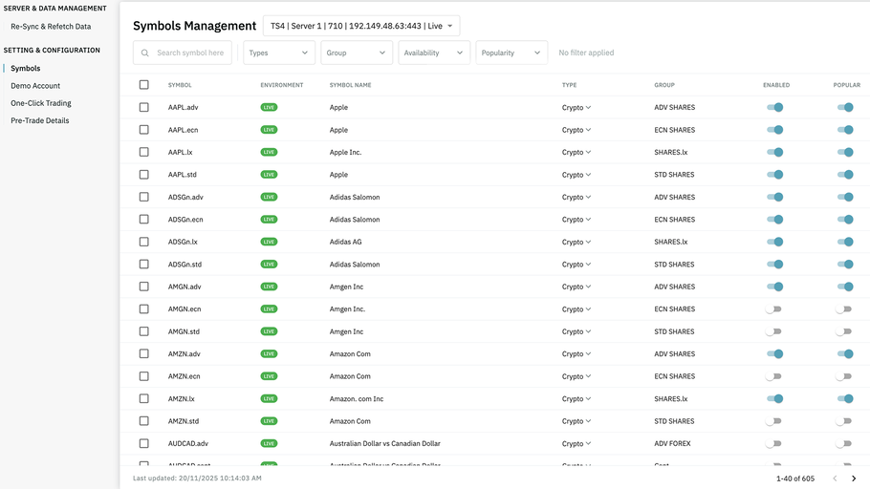Open the server selector dropdown
870x489 pixels.
click(361, 26)
